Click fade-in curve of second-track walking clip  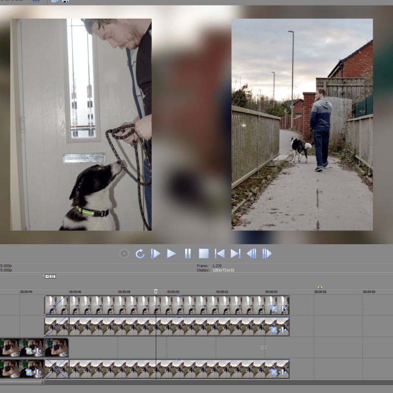[x=56, y=326]
